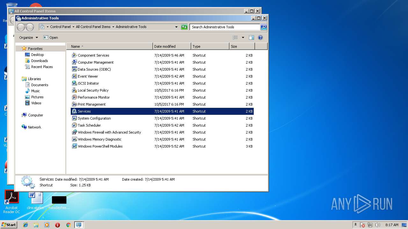
Task: Select the Performance Monitor shortcut icon
Action: [x=74, y=97]
